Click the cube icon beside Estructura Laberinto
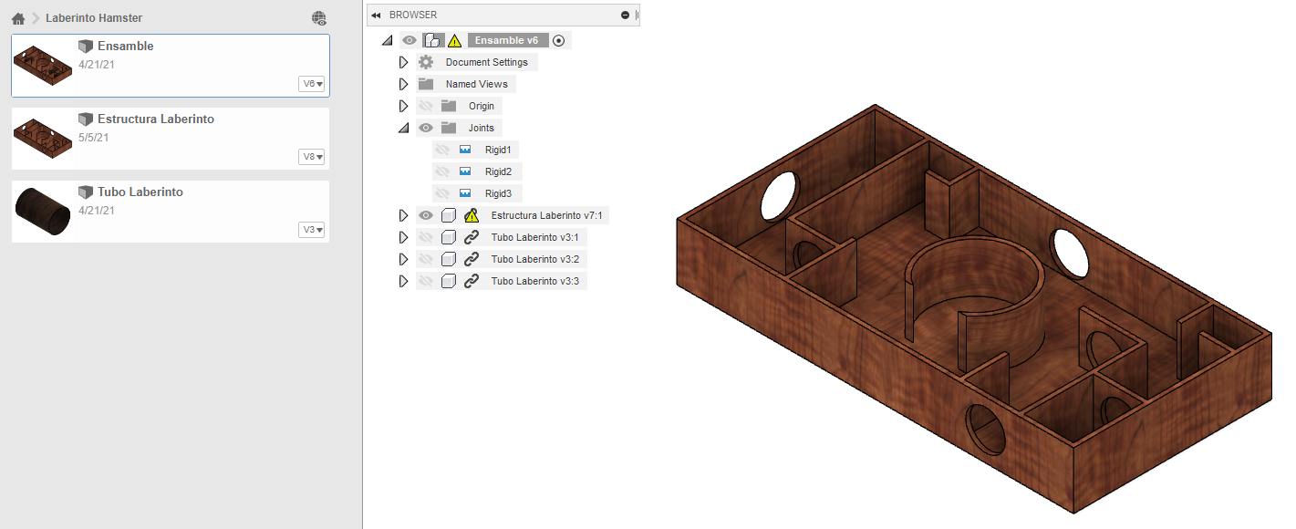 coord(86,119)
